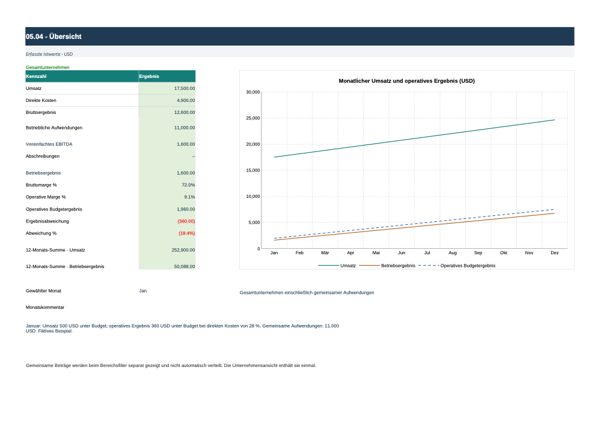Select the Bruttomarge value 72.0%

188,185
